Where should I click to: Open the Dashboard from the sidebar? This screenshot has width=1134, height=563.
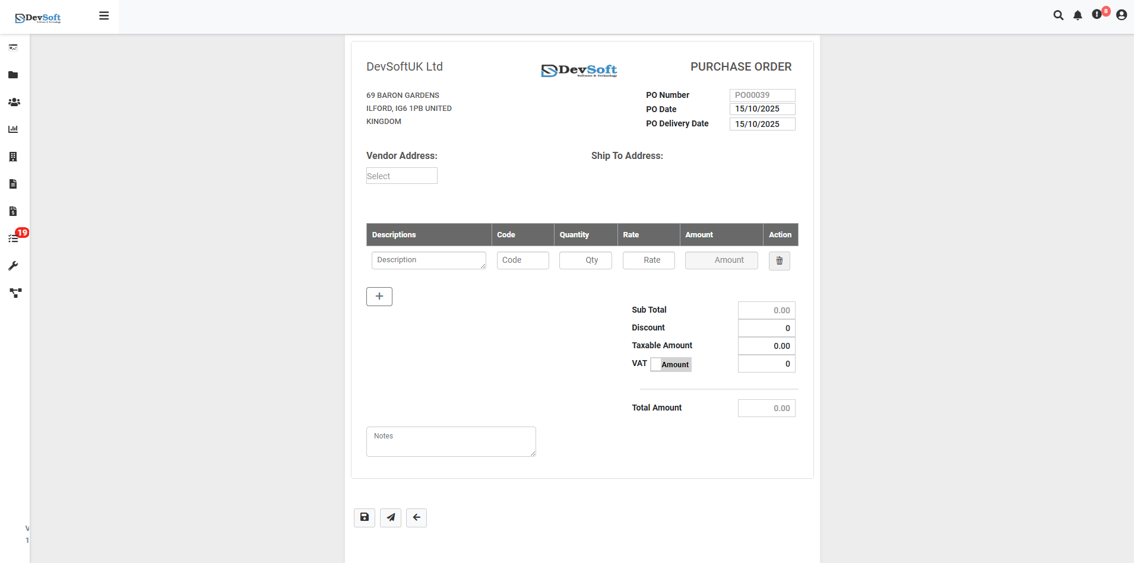pos(14,48)
